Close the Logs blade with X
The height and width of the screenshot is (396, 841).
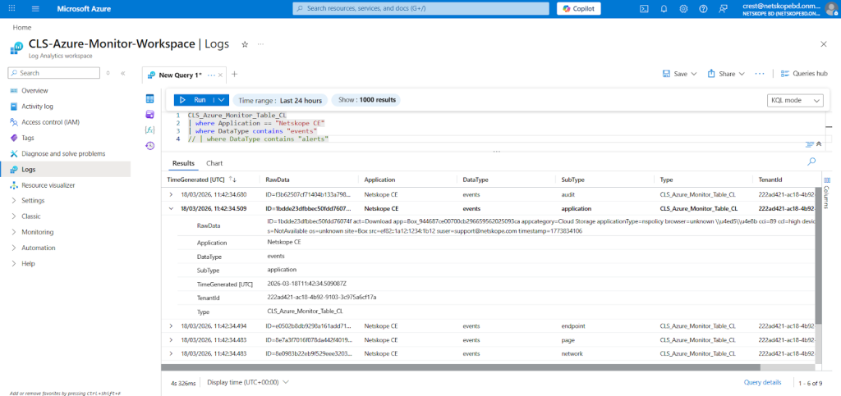(x=824, y=44)
